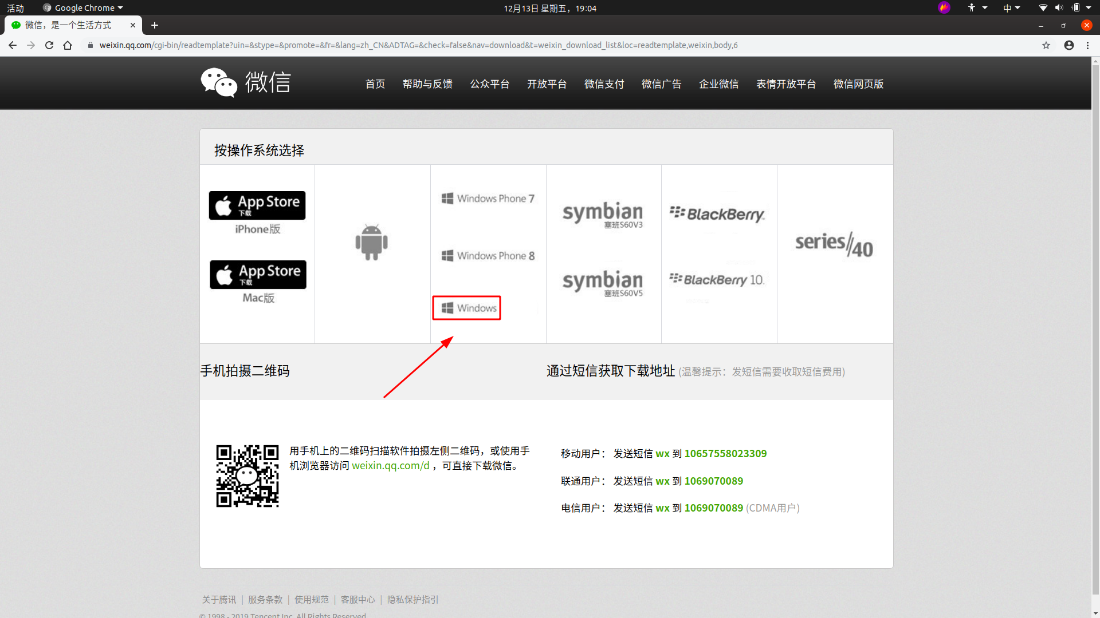
Task: Click the WeChat logo in the header
Action: (246, 82)
